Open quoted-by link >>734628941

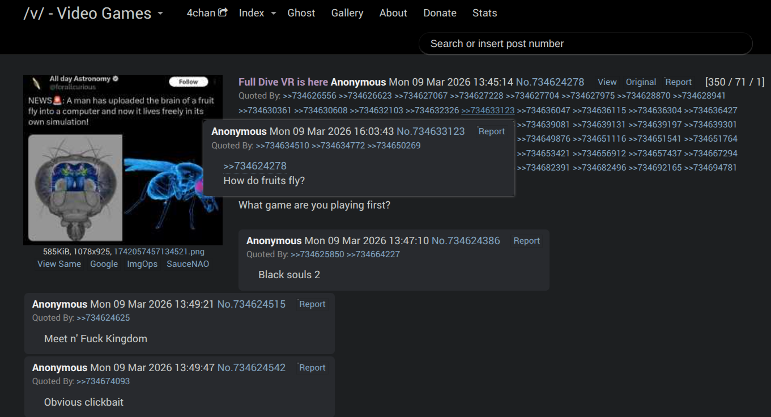[699, 96]
